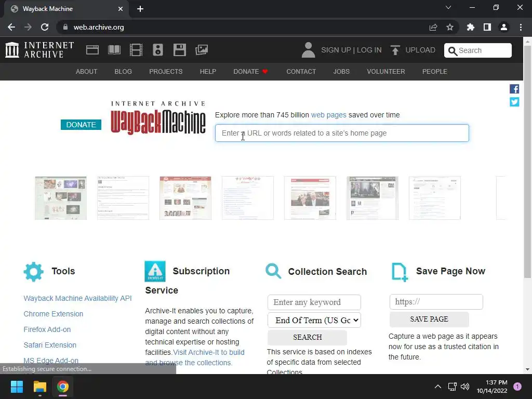The height and width of the screenshot is (399, 532).
Task: Focus the Enter any keyword field
Action: click(314, 302)
